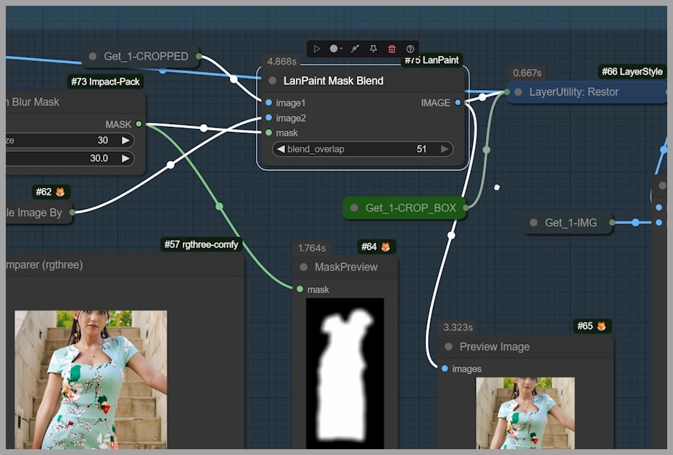Decrease blend_overlap with left arrow
Image resolution: width=673 pixels, height=455 pixels.
(x=281, y=149)
